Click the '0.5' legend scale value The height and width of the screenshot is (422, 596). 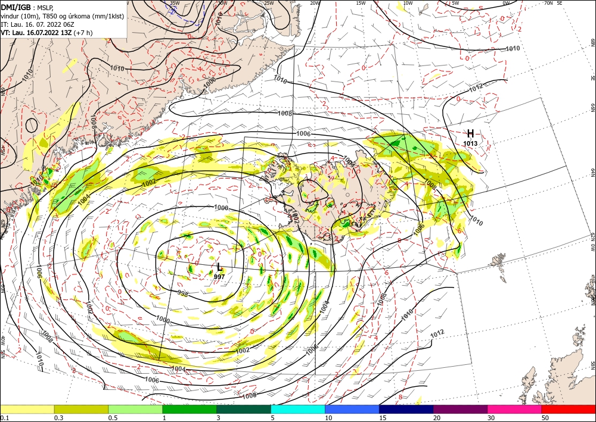[113, 417]
